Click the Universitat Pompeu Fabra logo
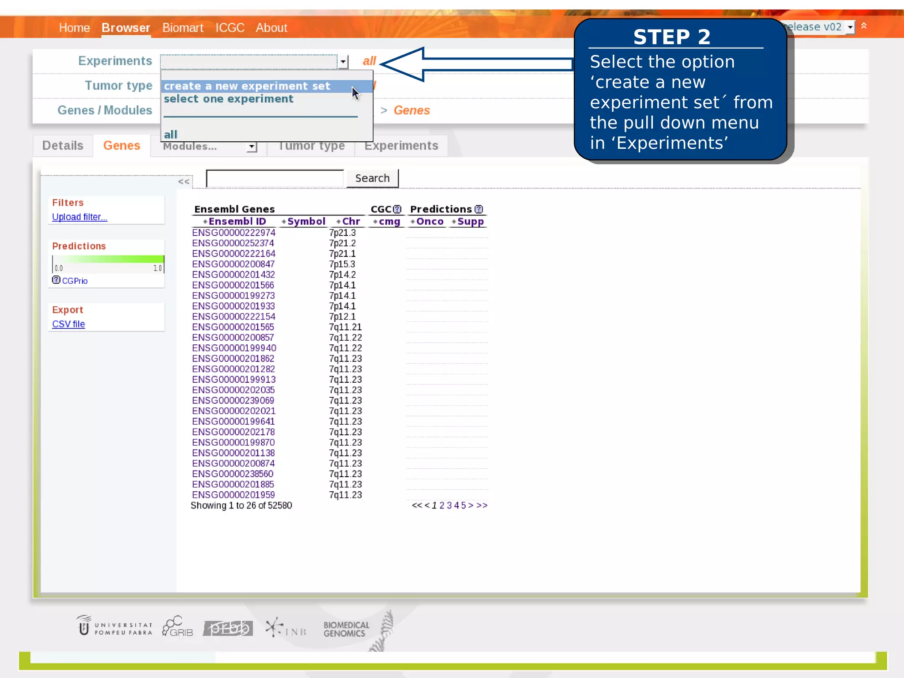904x678 pixels. [x=114, y=626]
